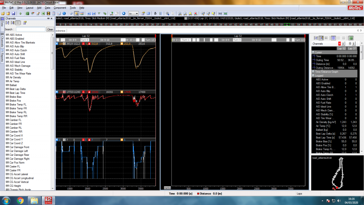Click the open folder icon in the toolbar
The height and width of the screenshot is (205, 364).
3,13
